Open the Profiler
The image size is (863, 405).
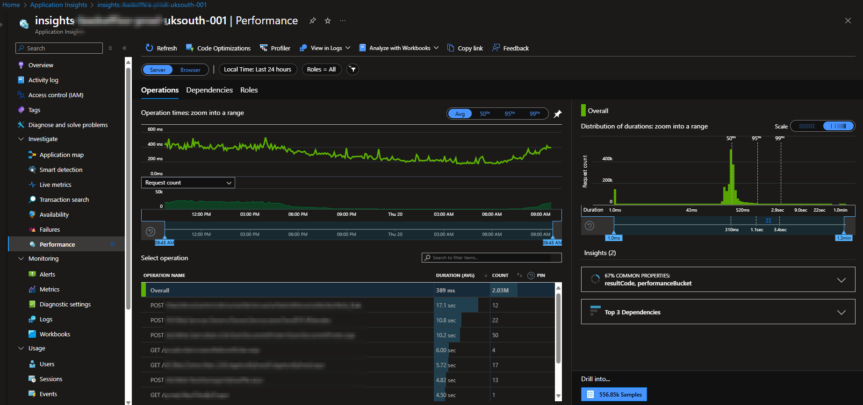point(275,48)
